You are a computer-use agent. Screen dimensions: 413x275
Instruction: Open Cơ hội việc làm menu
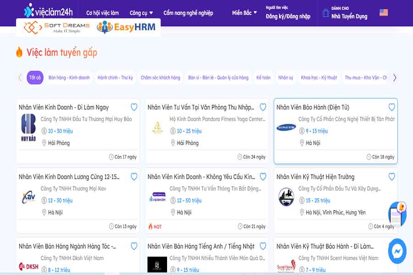[x=102, y=13]
